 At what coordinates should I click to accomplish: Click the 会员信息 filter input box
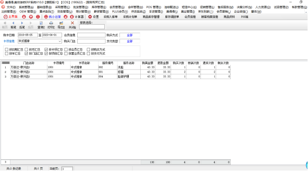point(91,35)
